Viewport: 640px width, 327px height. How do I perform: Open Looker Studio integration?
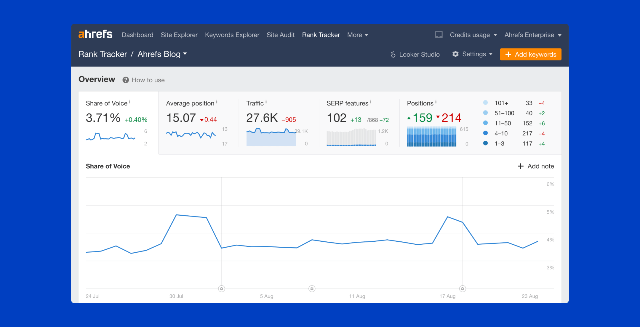pos(415,54)
